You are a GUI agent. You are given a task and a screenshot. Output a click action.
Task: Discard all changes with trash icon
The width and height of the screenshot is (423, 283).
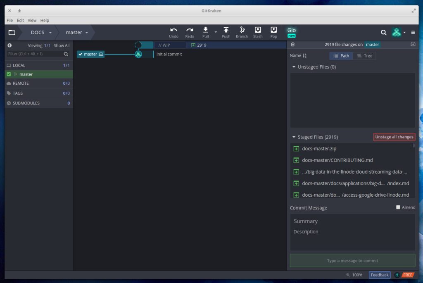tap(293, 45)
